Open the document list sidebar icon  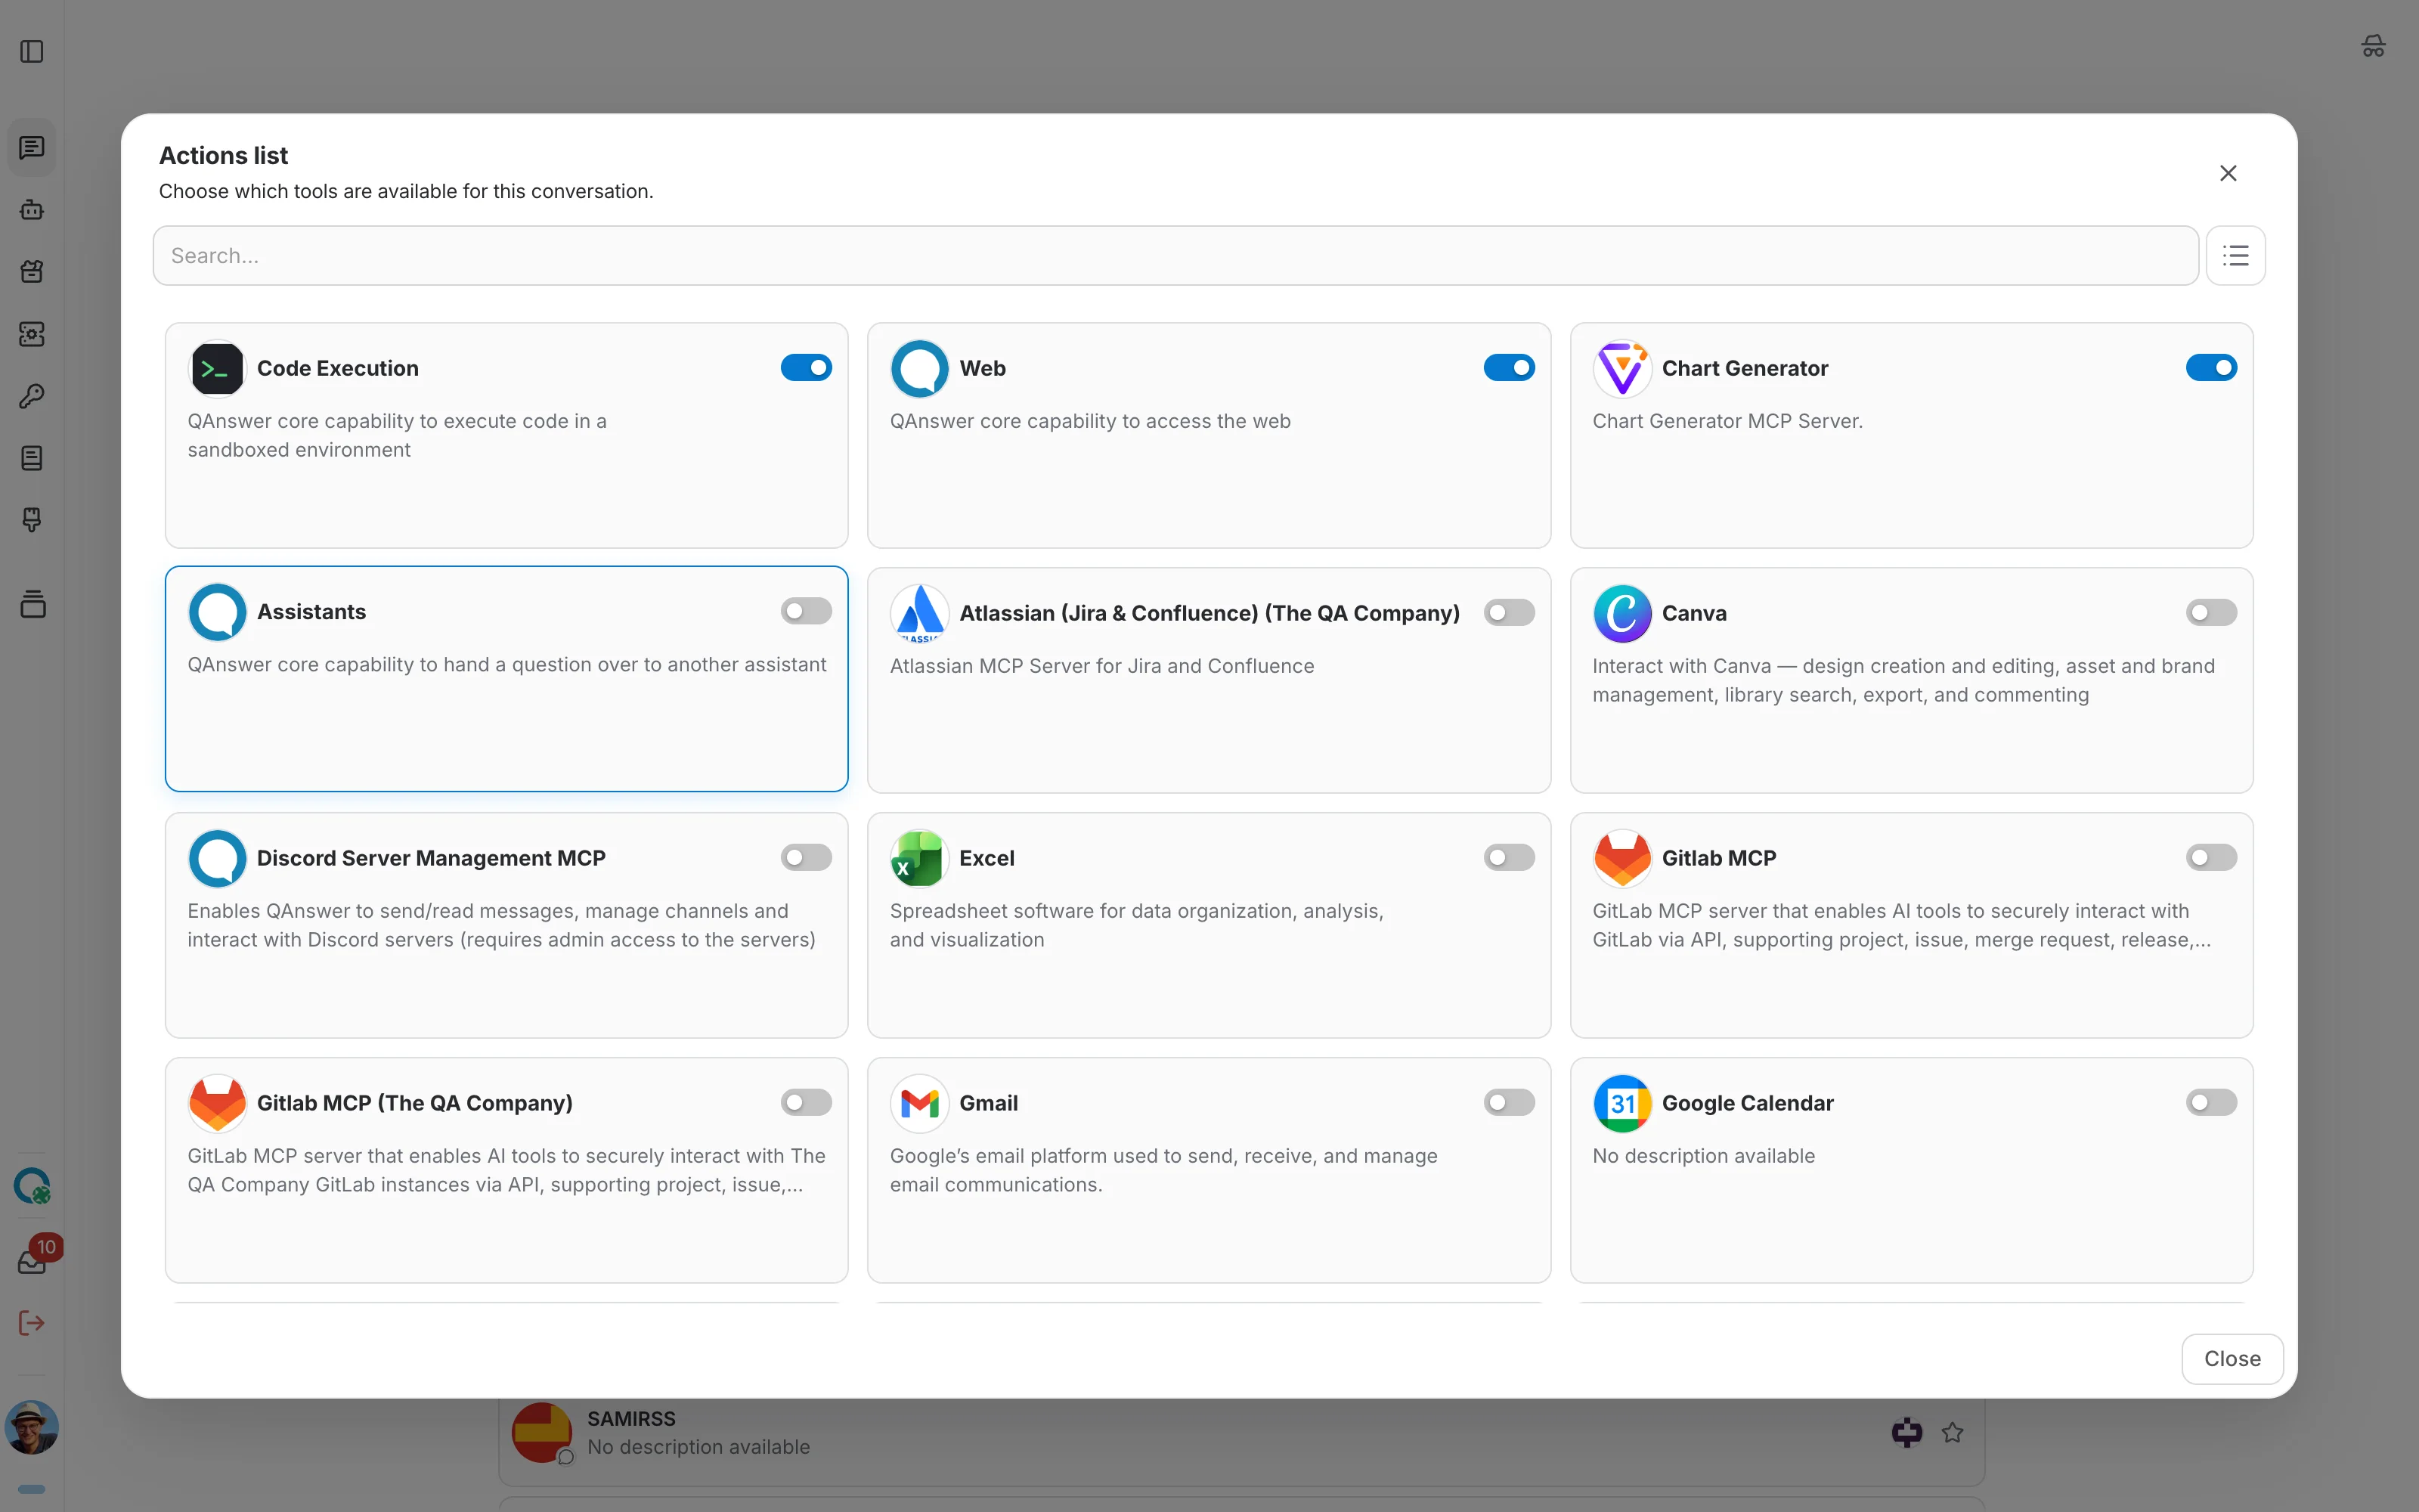(32, 458)
